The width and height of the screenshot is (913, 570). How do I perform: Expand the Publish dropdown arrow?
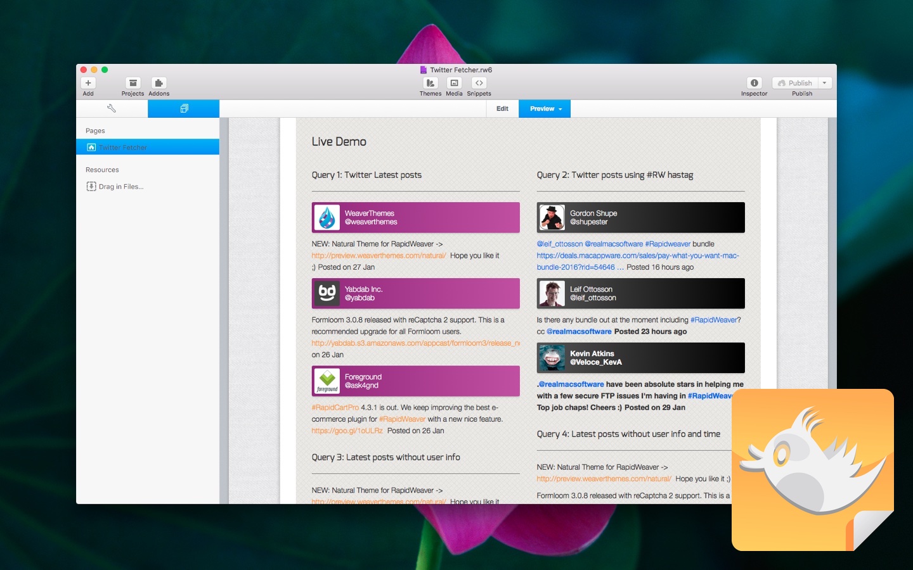(x=825, y=83)
